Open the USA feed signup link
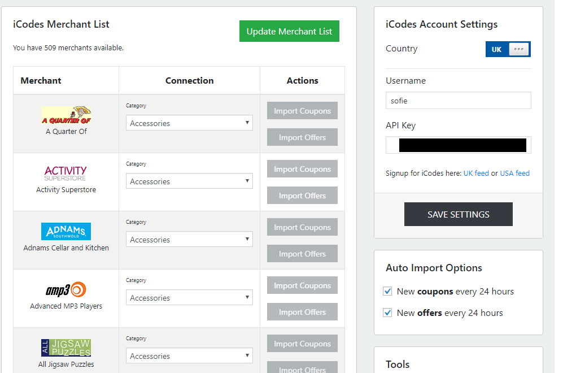Screen dimensions: 576x373 tap(514, 173)
